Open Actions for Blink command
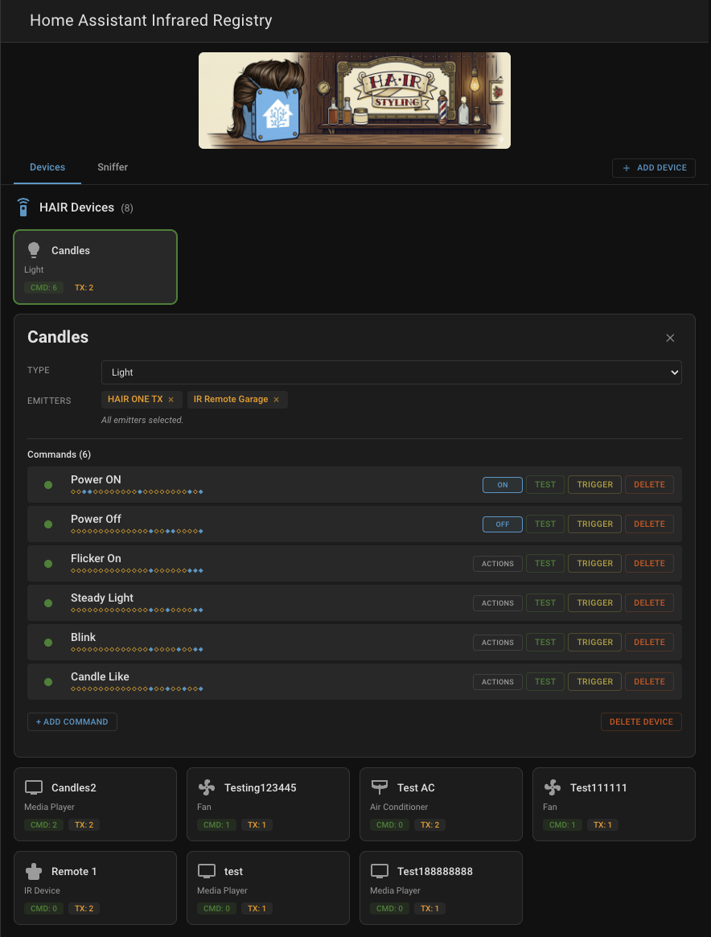Viewport: 711px width, 937px height. (x=498, y=643)
